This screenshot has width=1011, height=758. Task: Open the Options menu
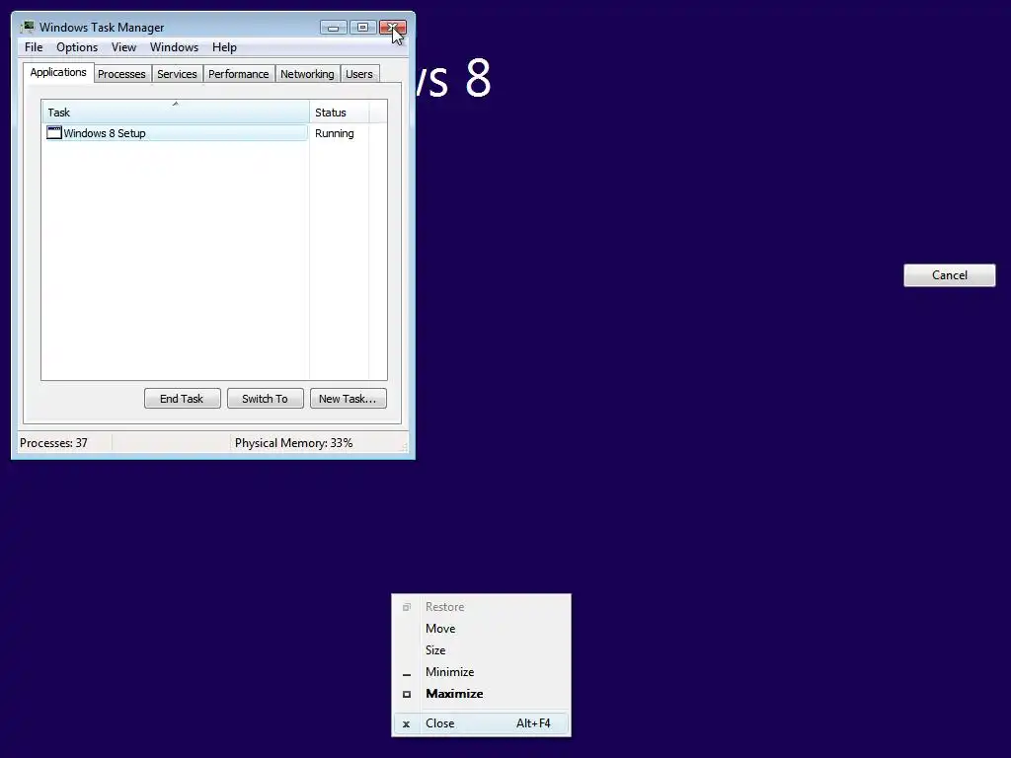click(77, 47)
